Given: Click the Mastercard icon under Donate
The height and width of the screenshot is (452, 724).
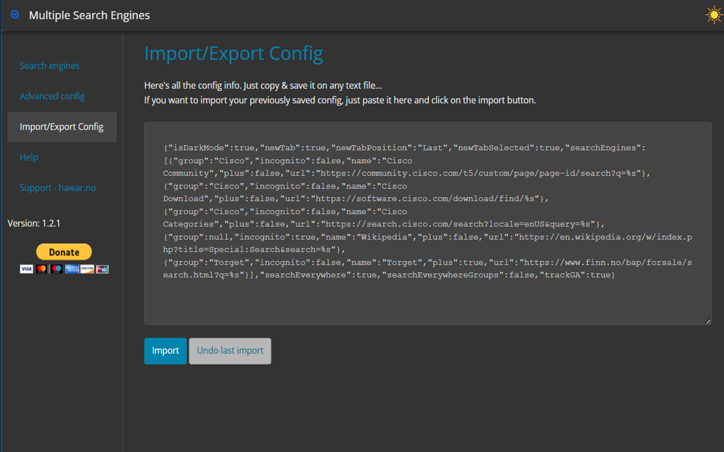Looking at the screenshot, I should pos(42,269).
